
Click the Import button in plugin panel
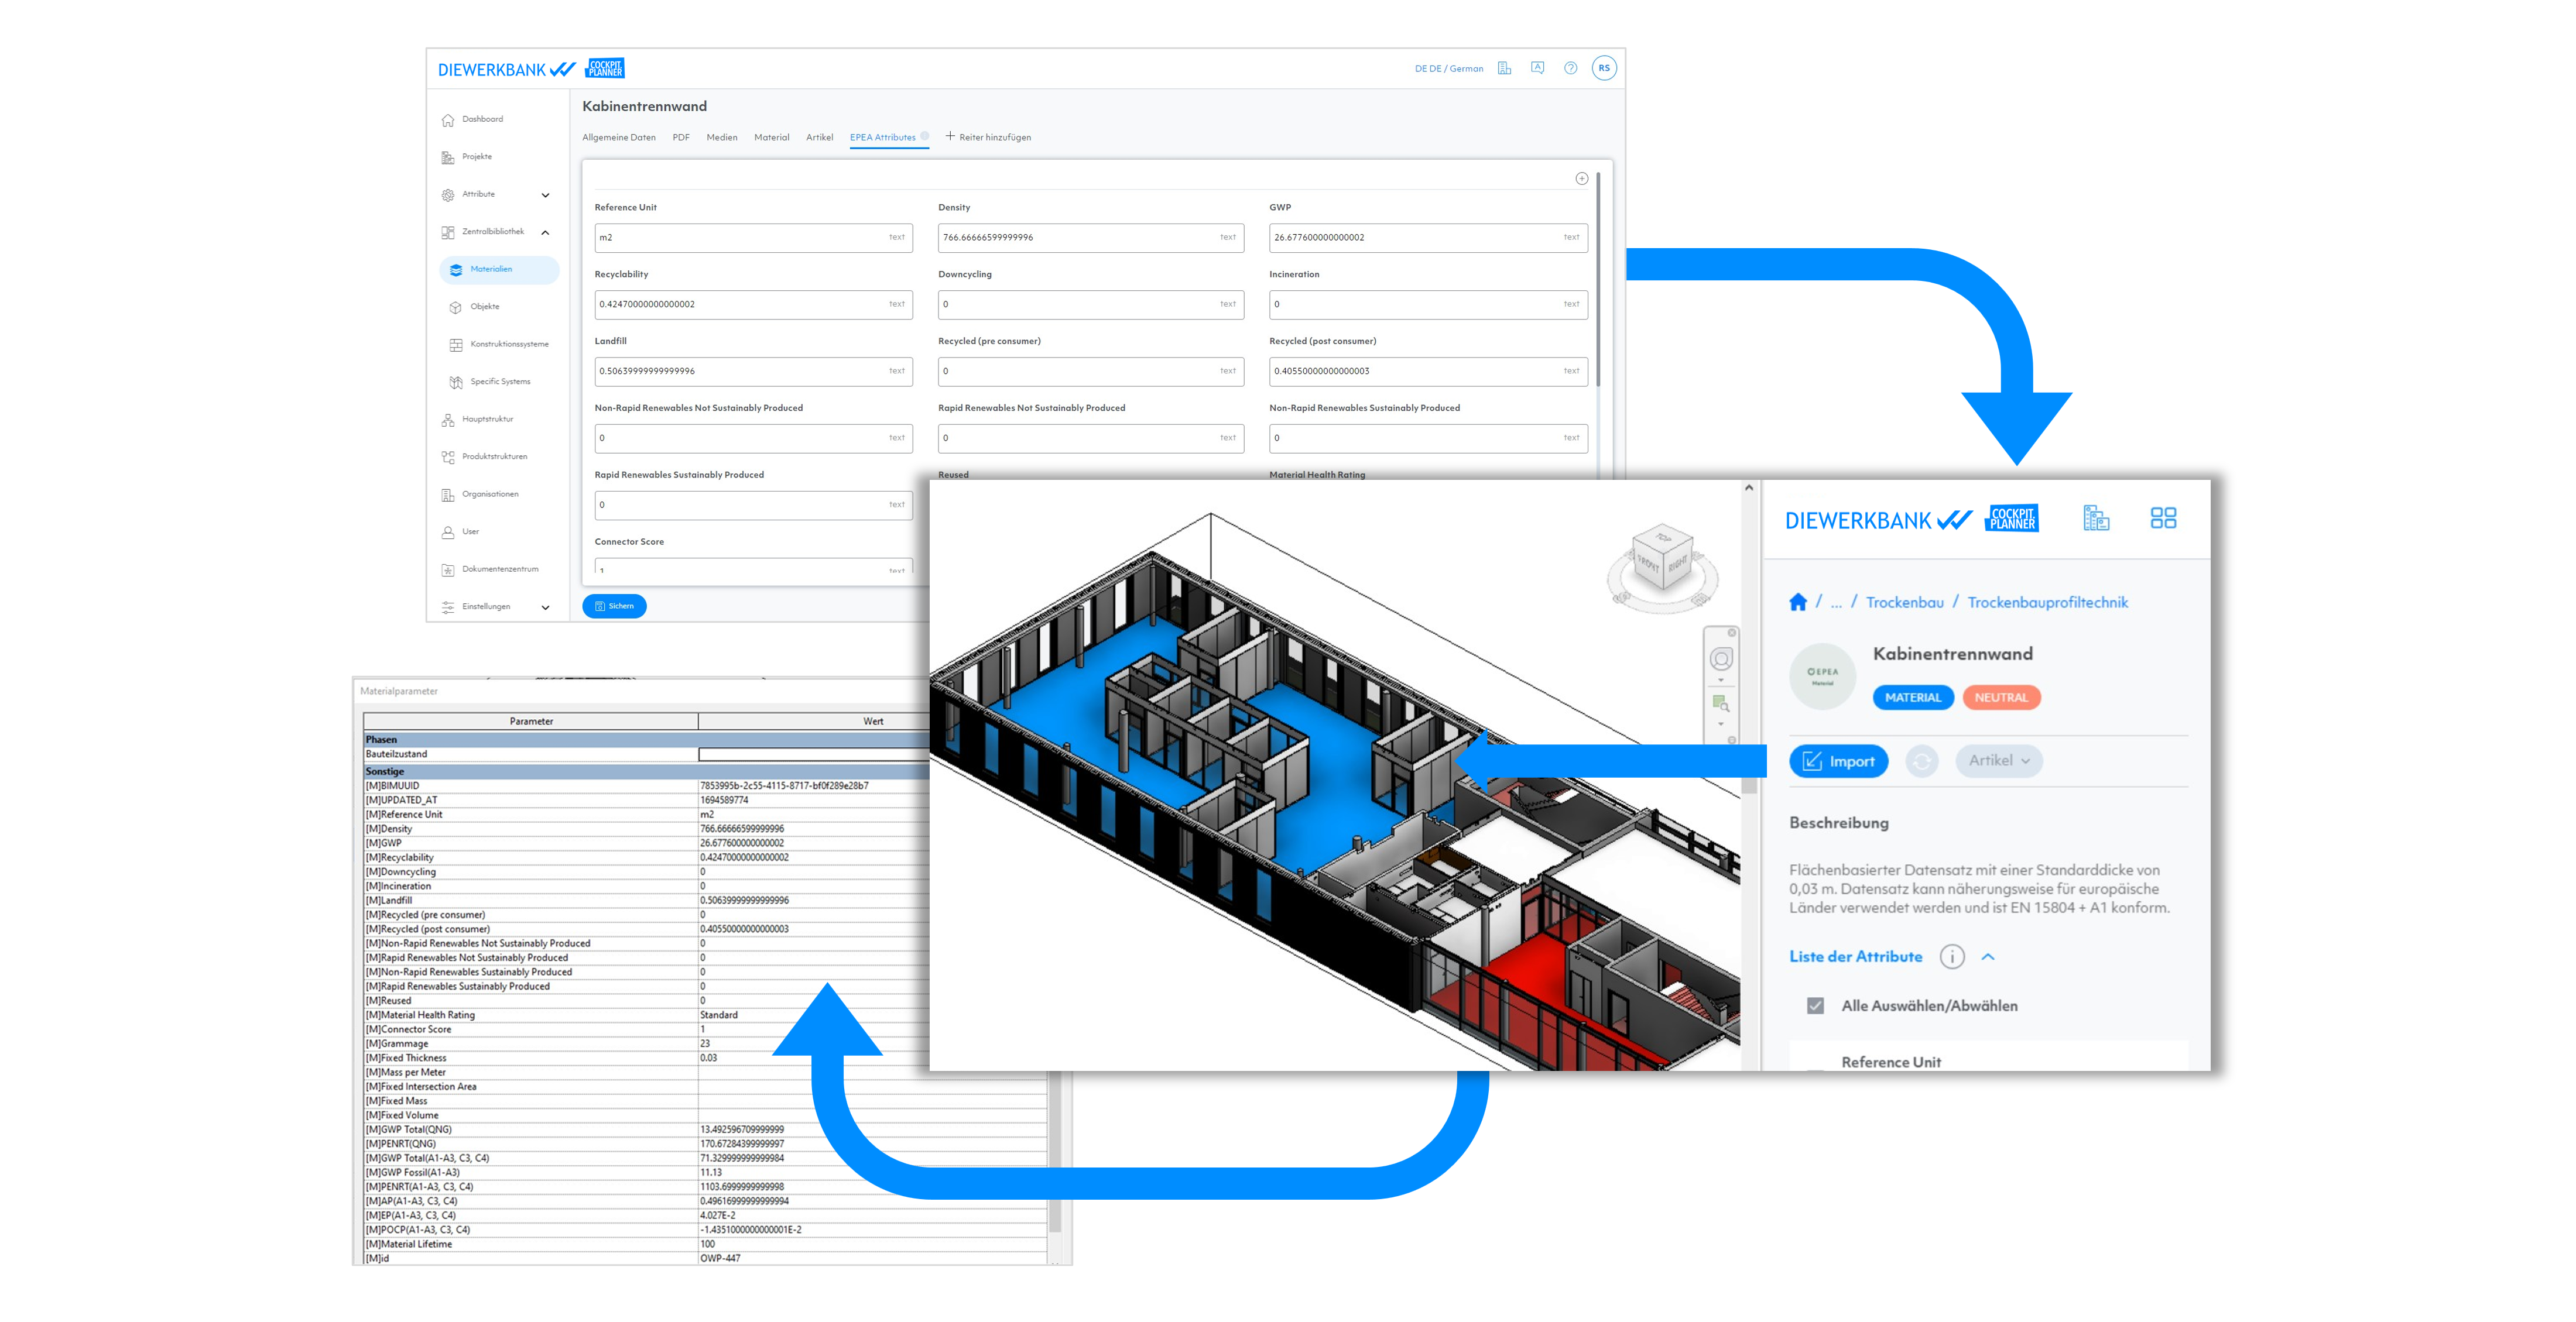click(1838, 761)
